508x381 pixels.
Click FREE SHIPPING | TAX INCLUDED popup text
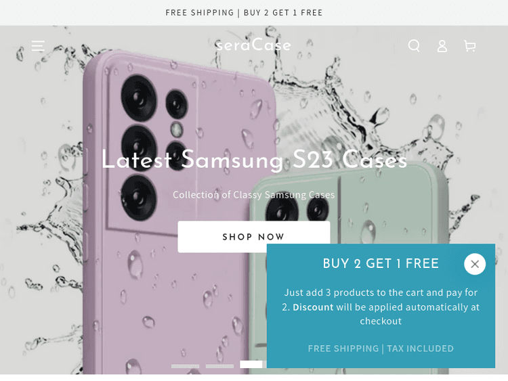point(381,349)
